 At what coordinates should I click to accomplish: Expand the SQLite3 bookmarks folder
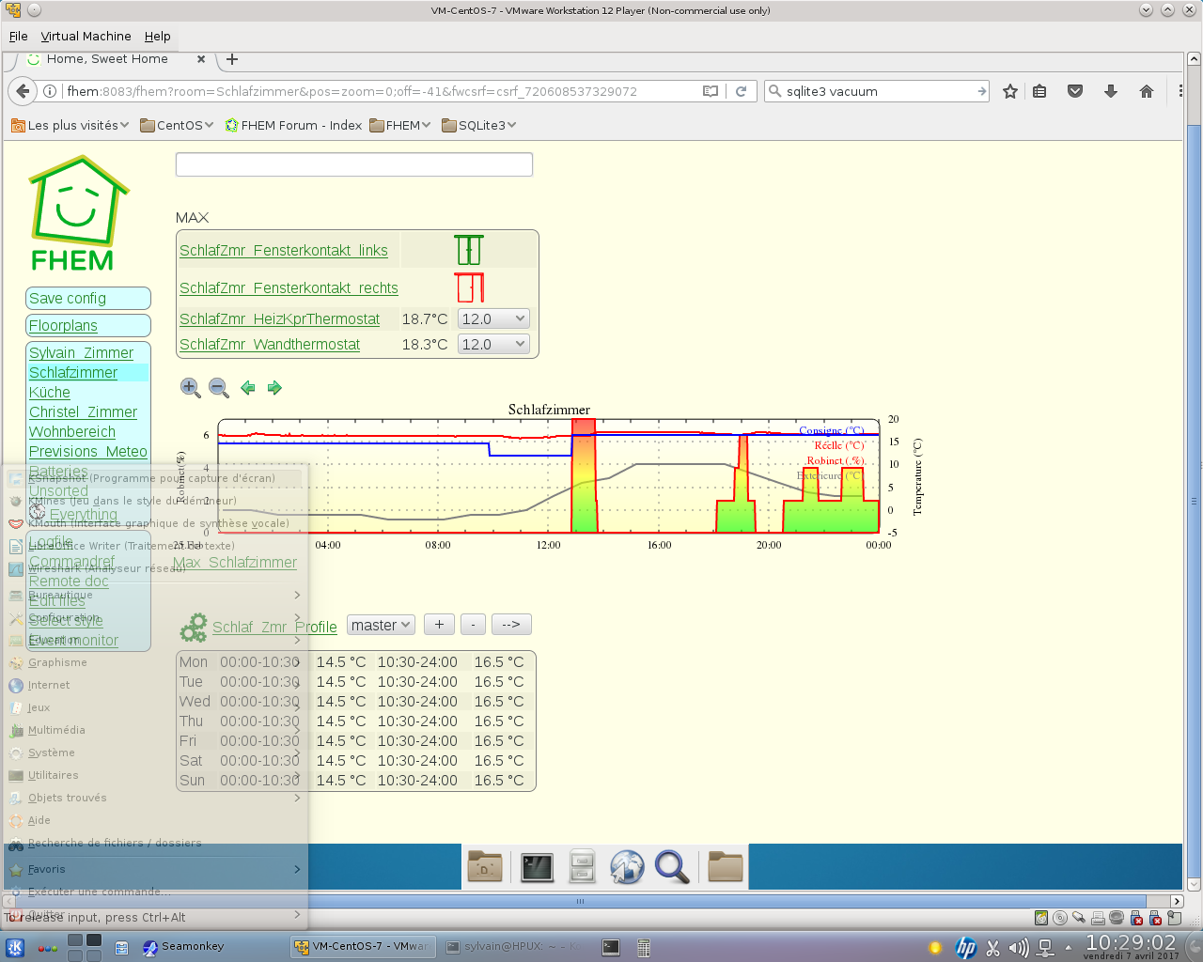coord(479,125)
